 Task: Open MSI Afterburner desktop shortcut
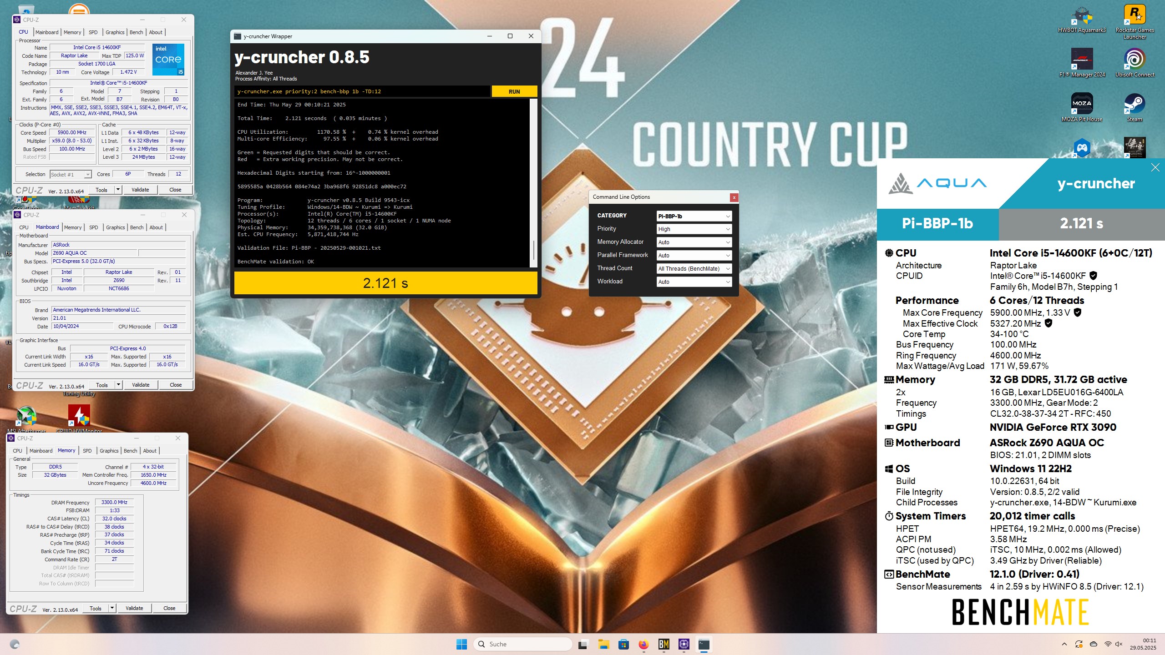26,419
